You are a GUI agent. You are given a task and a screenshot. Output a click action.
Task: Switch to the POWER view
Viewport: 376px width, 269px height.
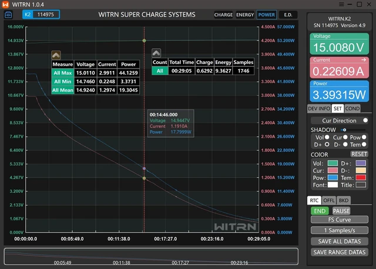pos(266,15)
